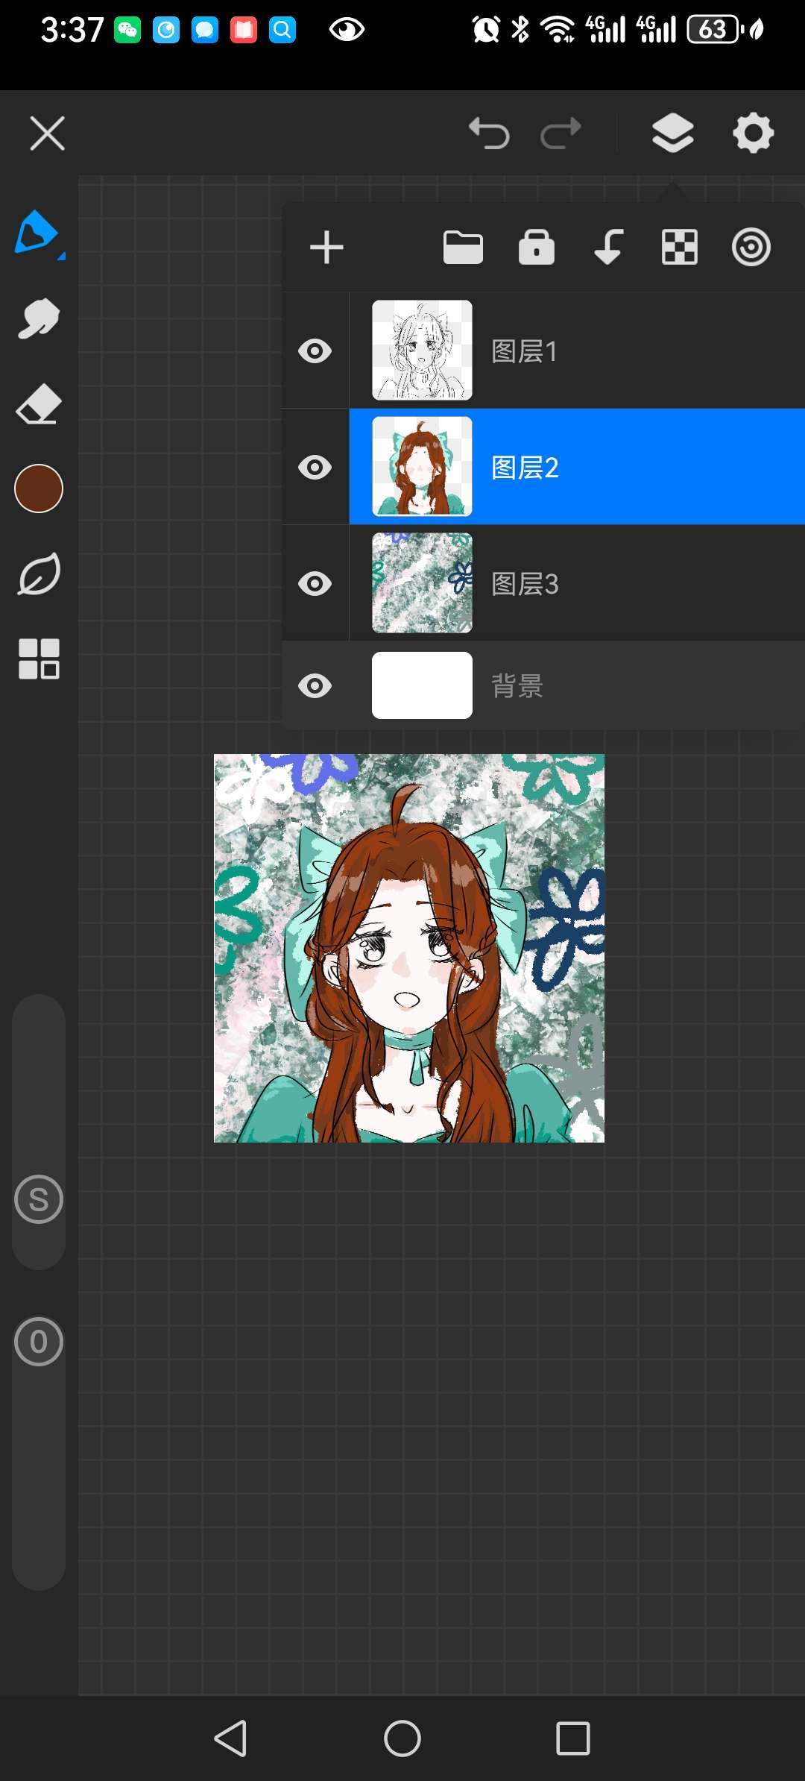
Task: Select the eraser tool
Action: [39, 405]
